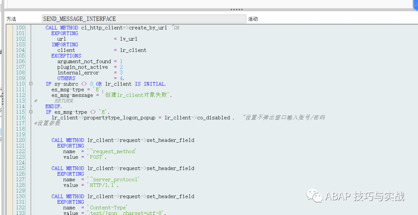Click lr_client->co_disabled on line 116
The height and width of the screenshot is (215, 418).
[x=197, y=118]
